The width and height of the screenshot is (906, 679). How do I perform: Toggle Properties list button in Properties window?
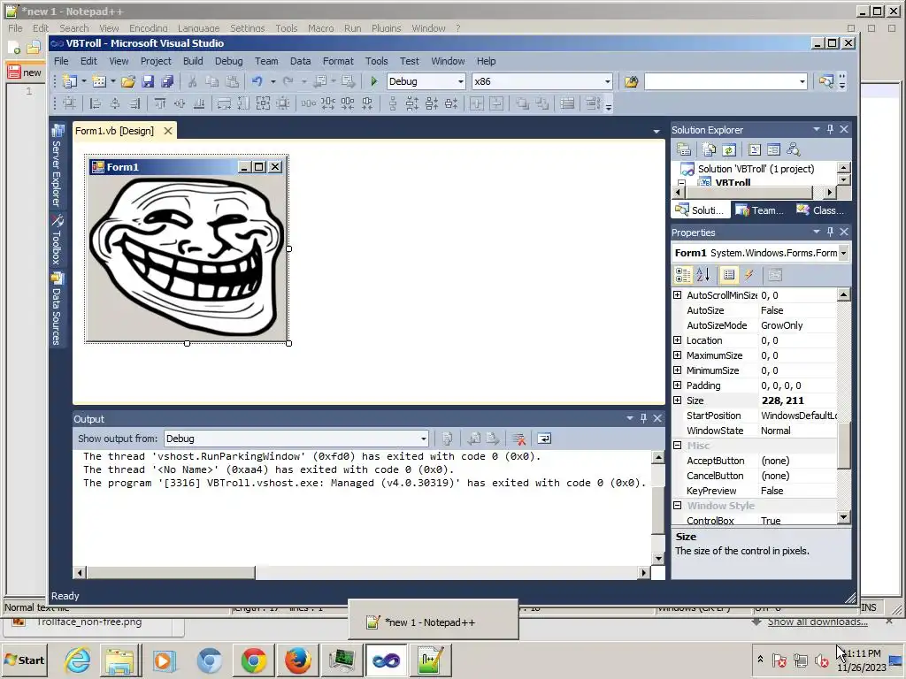pos(729,276)
